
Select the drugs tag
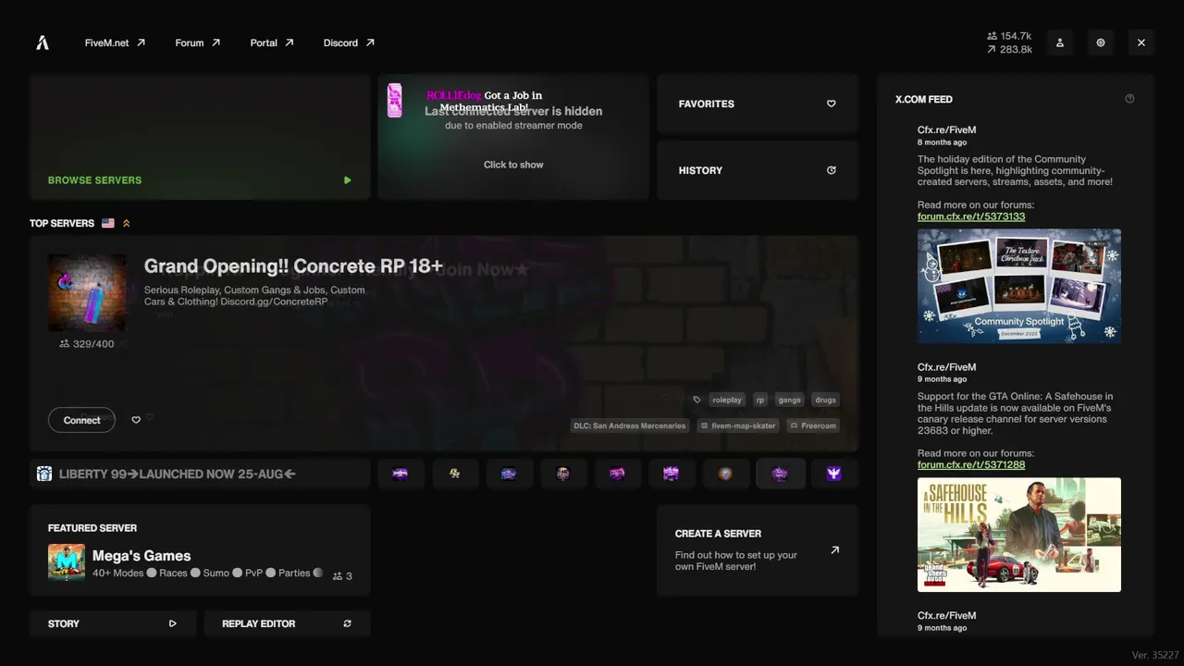tap(826, 400)
